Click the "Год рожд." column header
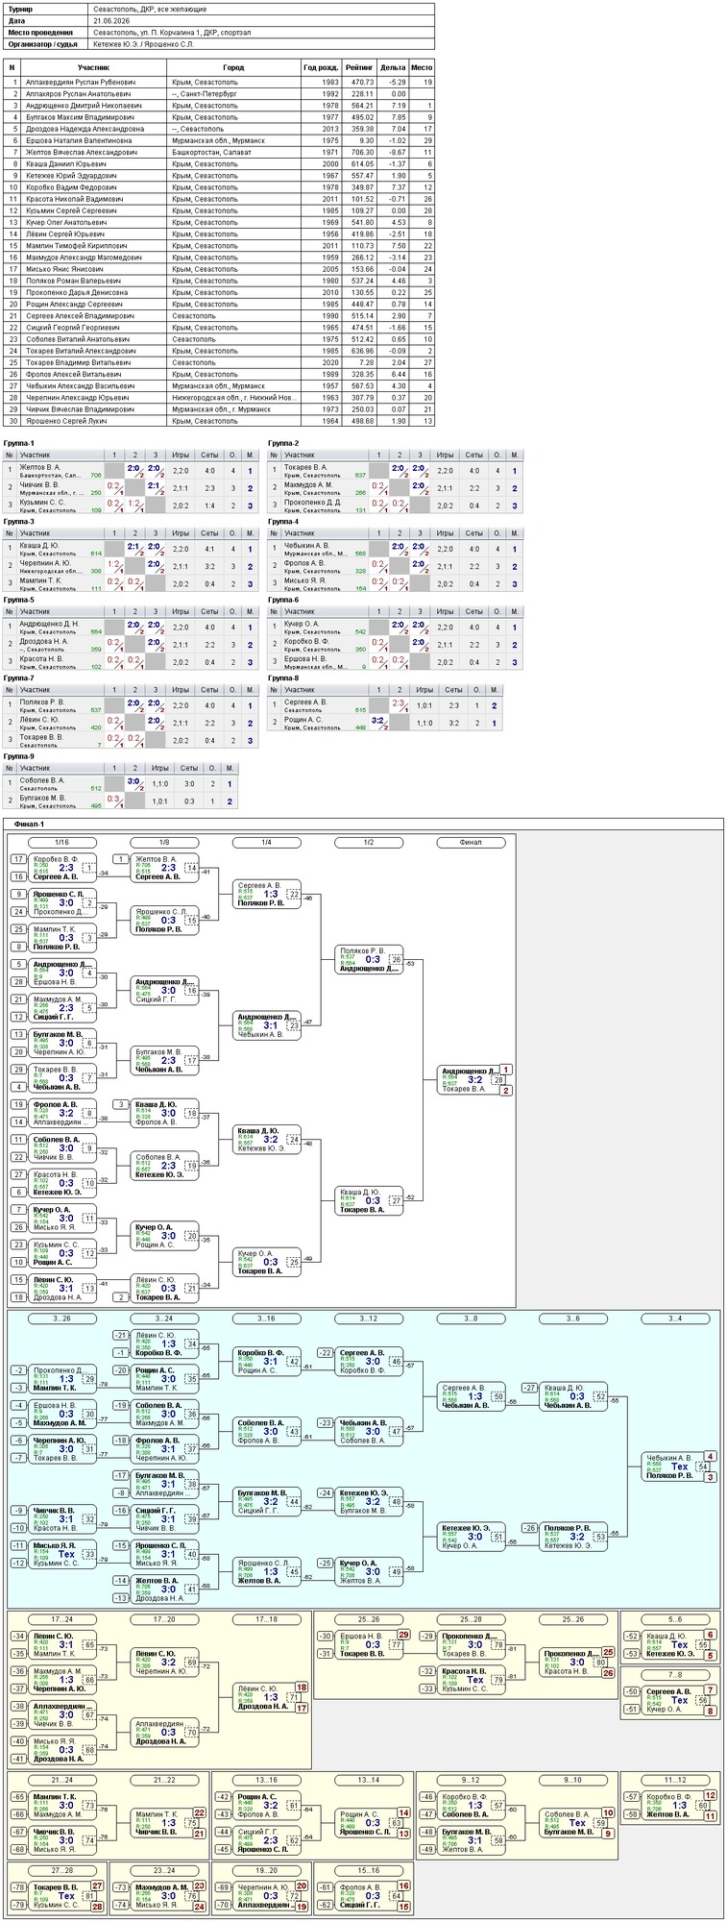This screenshot has height=1922, width=727. click(x=321, y=68)
